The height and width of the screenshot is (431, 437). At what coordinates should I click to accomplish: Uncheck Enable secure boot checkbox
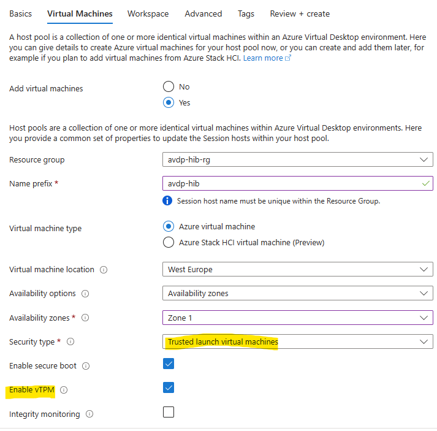tap(169, 364)
